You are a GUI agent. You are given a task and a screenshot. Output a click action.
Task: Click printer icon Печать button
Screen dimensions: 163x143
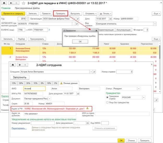105,13
